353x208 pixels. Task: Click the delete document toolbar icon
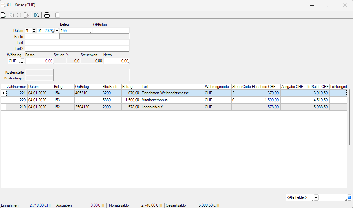(26, 15)
